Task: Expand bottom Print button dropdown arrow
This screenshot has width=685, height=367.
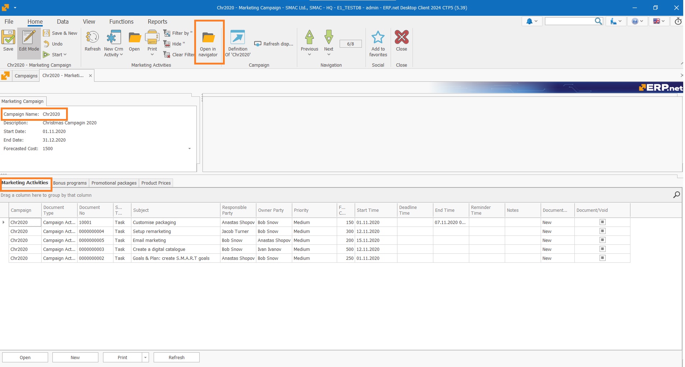Action: pyautogui.click(x=145, y=357)
